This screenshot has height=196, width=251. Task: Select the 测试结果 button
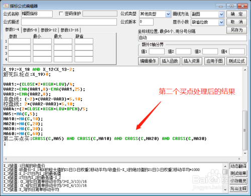238,173
